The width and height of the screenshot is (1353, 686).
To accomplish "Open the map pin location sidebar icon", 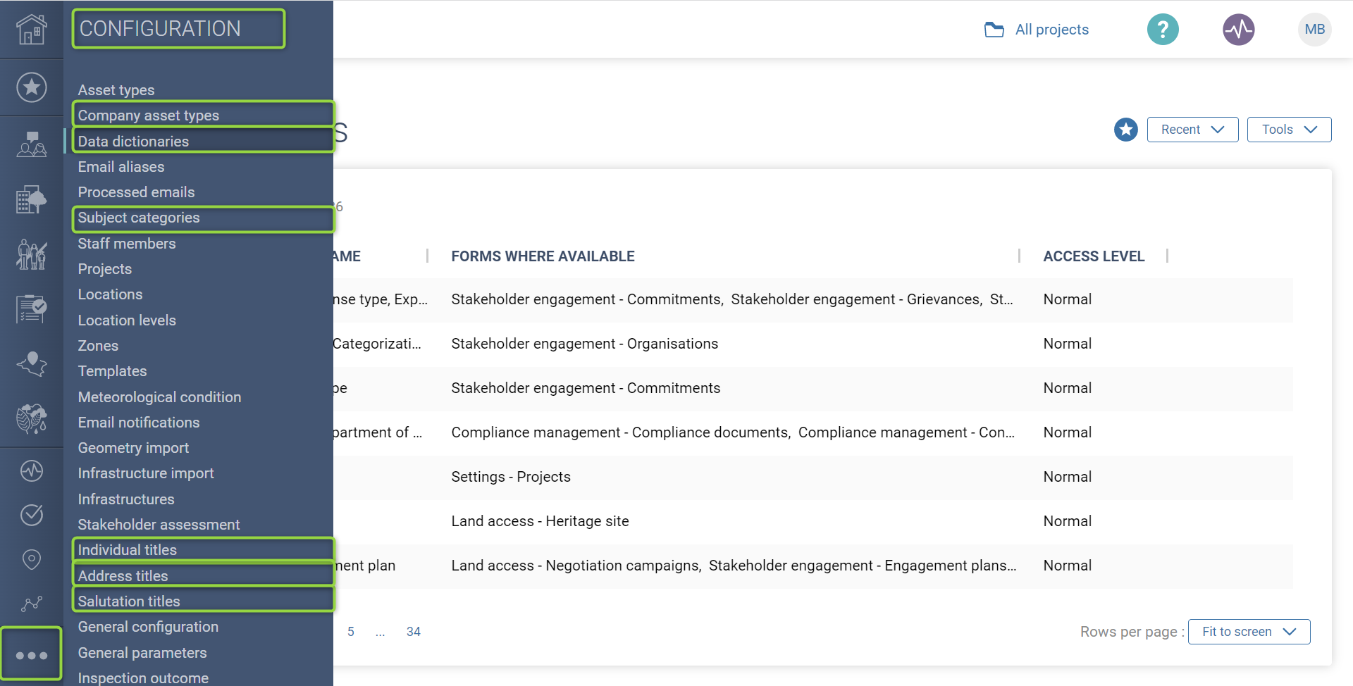I will pyautogui.click(x=32, y=559).
